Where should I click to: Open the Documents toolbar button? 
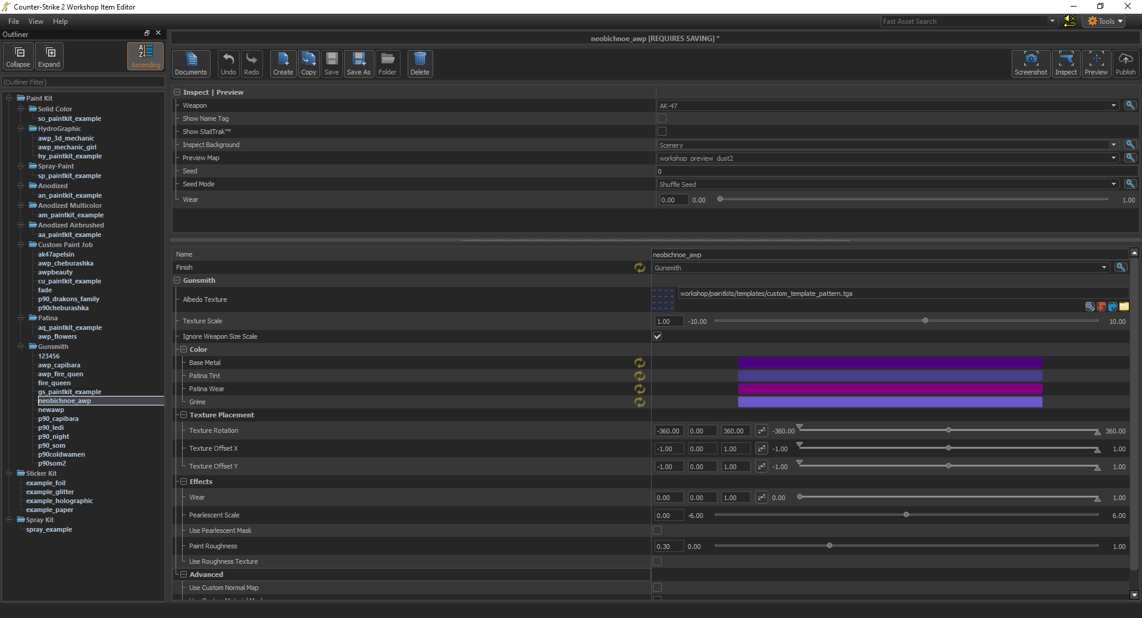[x=191, y=64]
